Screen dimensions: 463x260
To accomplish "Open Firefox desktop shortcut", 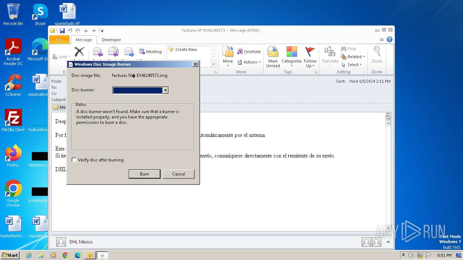I will point(13,156).
